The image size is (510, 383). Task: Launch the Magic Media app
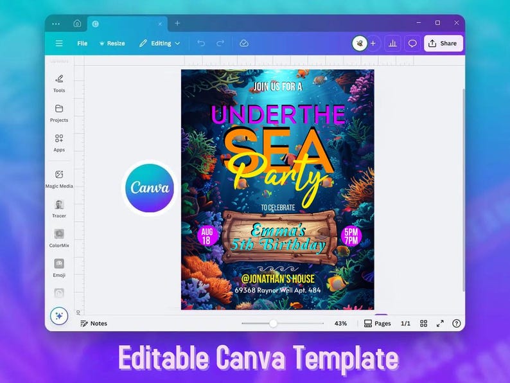59,179
